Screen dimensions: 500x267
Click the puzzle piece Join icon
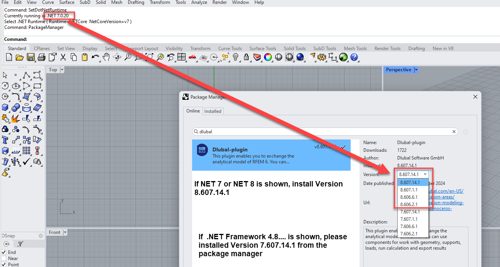5,118
